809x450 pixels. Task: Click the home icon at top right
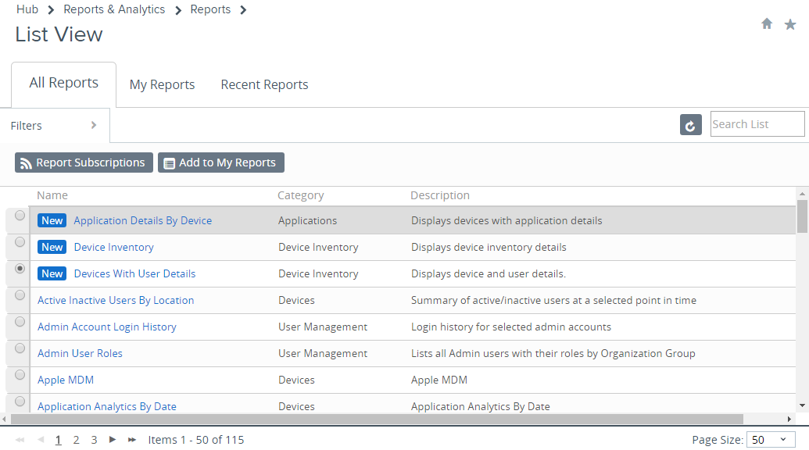click(x=767, y=23)
